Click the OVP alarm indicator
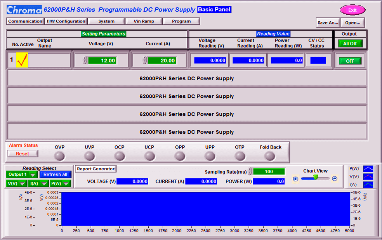Viewport: 382px width, 240px height. click(x=60, y=156)
